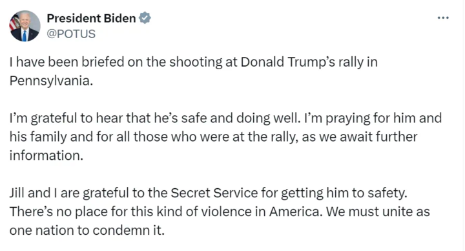Click the closing line one nation to condemn it
Screen dimensions: 465x251
coord(87,230)
